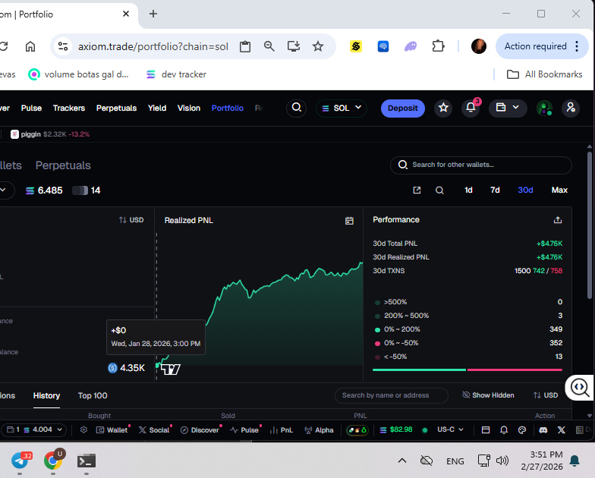
Task: Open the watchlist star button
Action: pos(443,108)
